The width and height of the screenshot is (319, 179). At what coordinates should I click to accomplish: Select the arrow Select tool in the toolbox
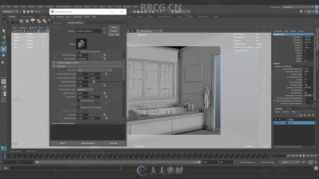[4, 31]
